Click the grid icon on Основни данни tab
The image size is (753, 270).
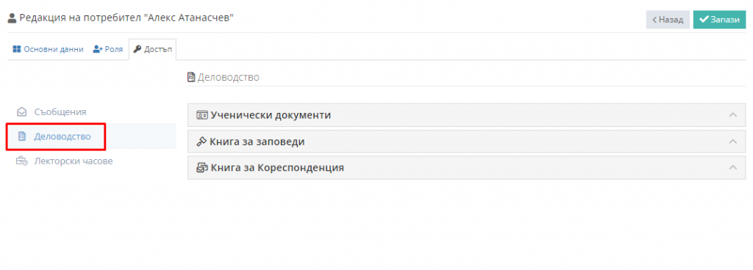click(17, 49)
